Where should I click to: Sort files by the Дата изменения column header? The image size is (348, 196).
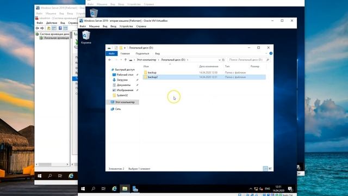(x=209, y=66)
